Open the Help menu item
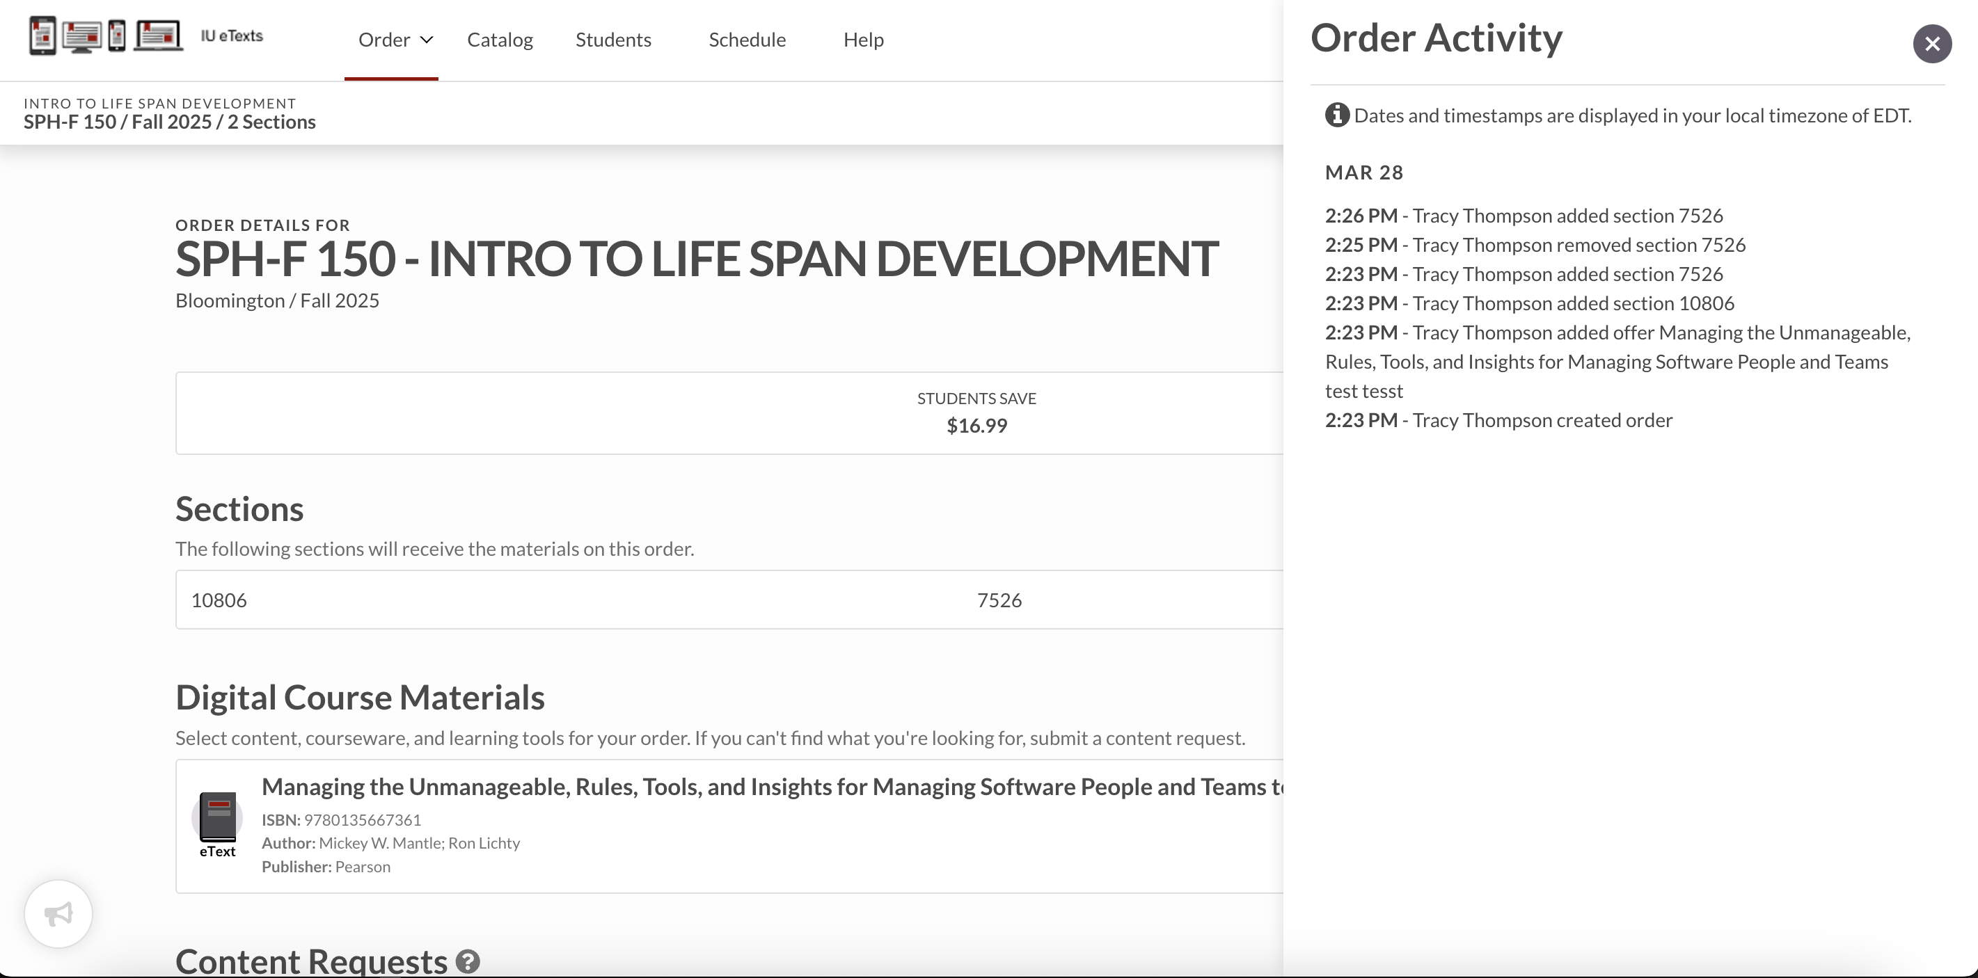This screenshot has height=978, width=1978. (x=863, y=39)
